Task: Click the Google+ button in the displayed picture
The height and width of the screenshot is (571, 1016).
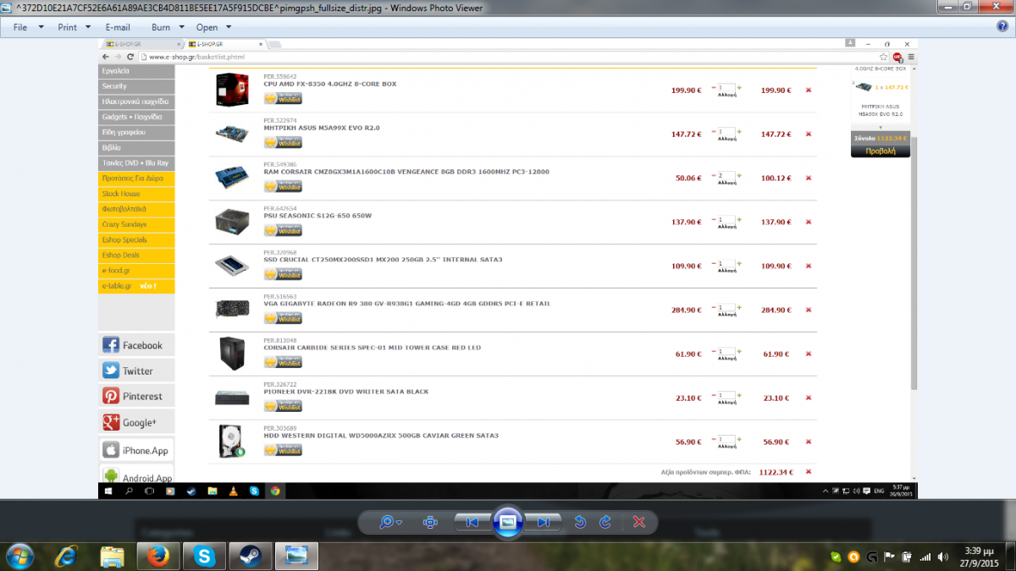Action: 136,422
